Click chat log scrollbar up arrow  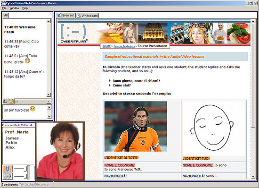pyautogui.click(x=49, y=21)
